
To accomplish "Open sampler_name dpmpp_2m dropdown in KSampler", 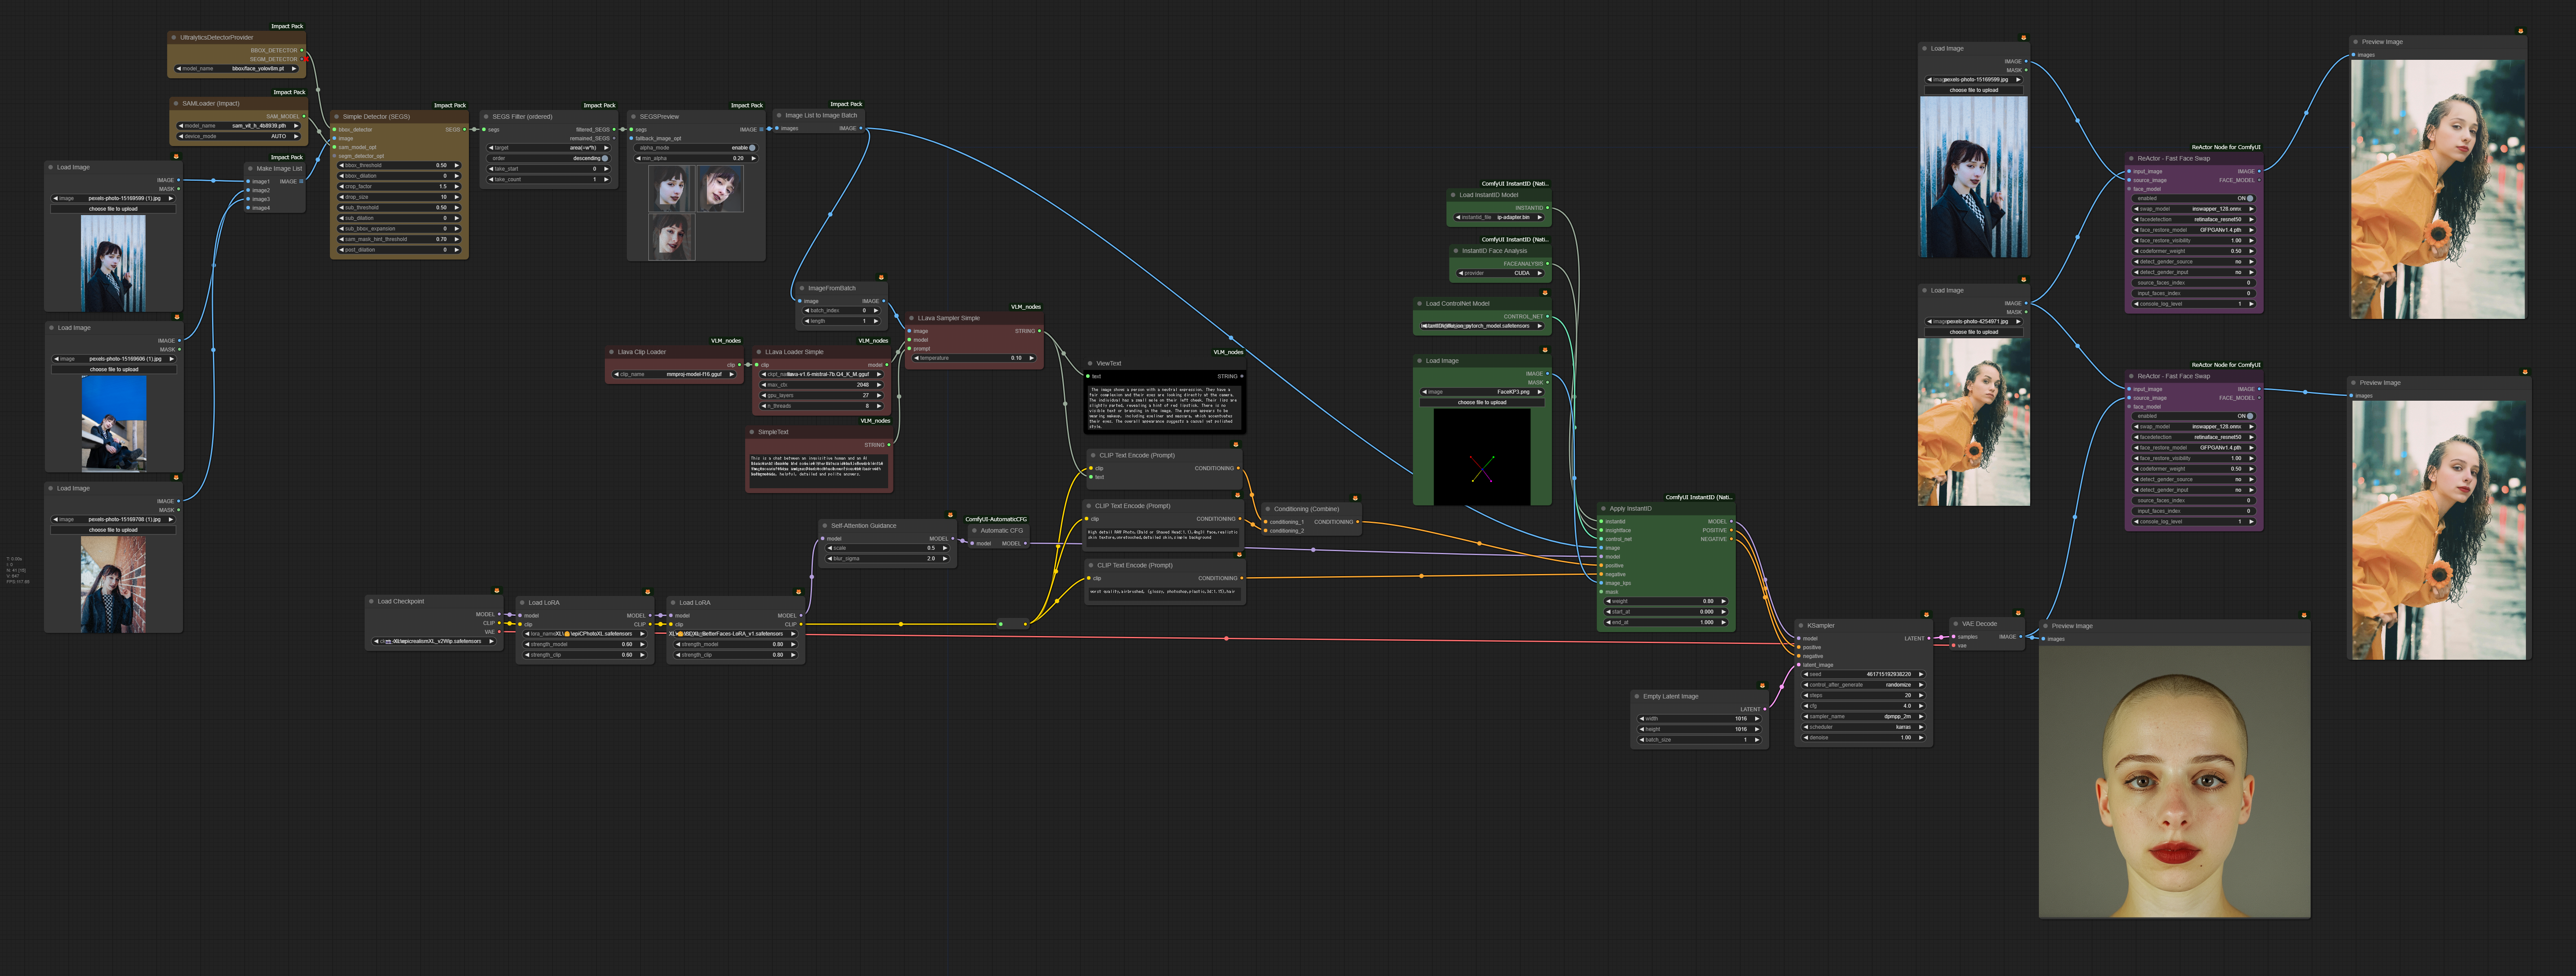I will click(x=1863, y=717).
